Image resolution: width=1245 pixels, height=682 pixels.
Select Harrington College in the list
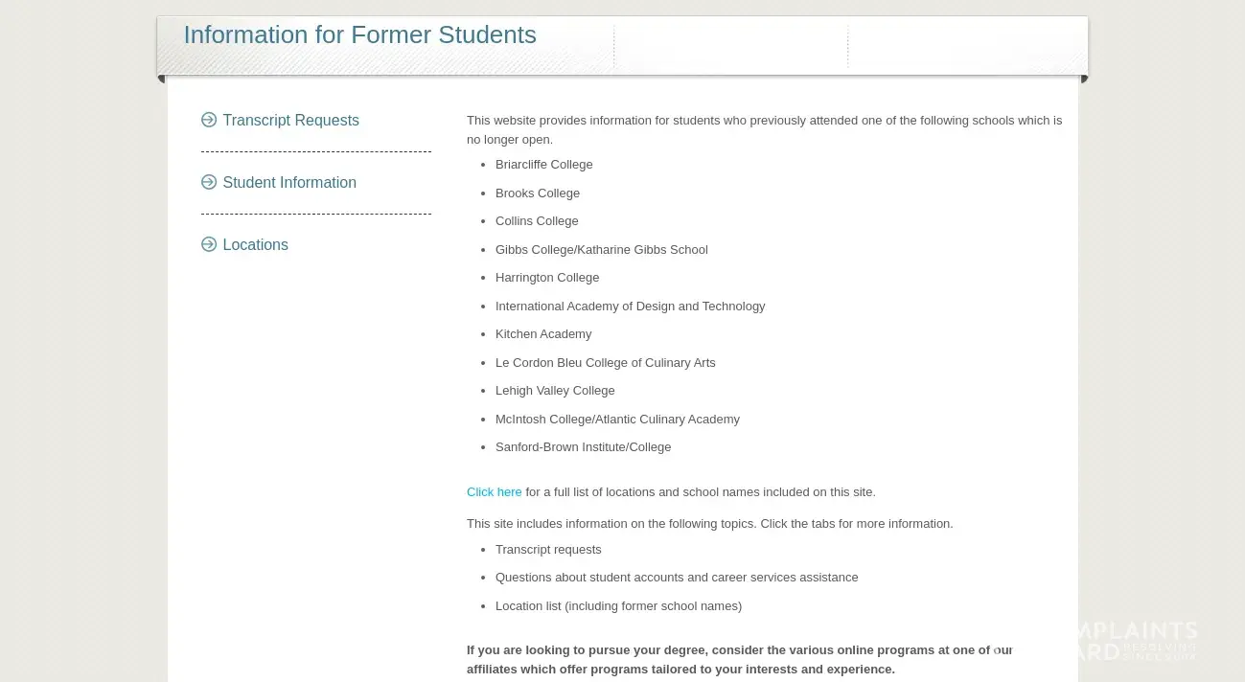546,278
